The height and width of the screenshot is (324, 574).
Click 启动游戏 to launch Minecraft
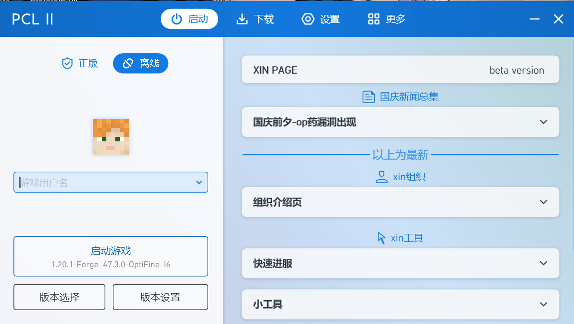pos(110,256)
